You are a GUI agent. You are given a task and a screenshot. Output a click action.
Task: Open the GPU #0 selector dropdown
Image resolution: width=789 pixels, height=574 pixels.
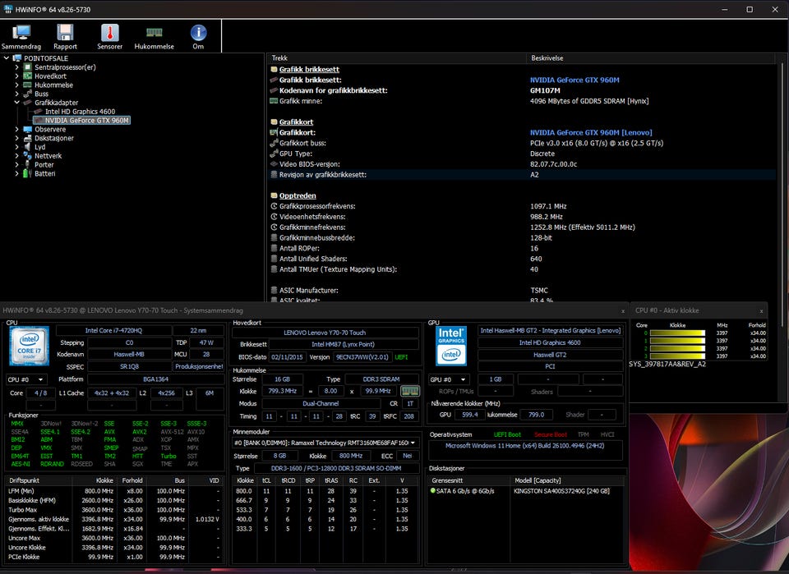coord(449,379)
